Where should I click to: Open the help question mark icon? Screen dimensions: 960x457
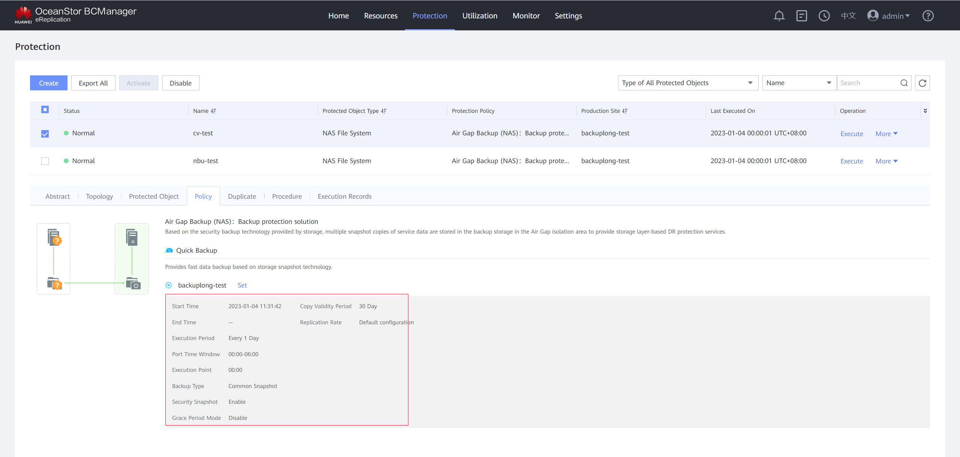928,16
